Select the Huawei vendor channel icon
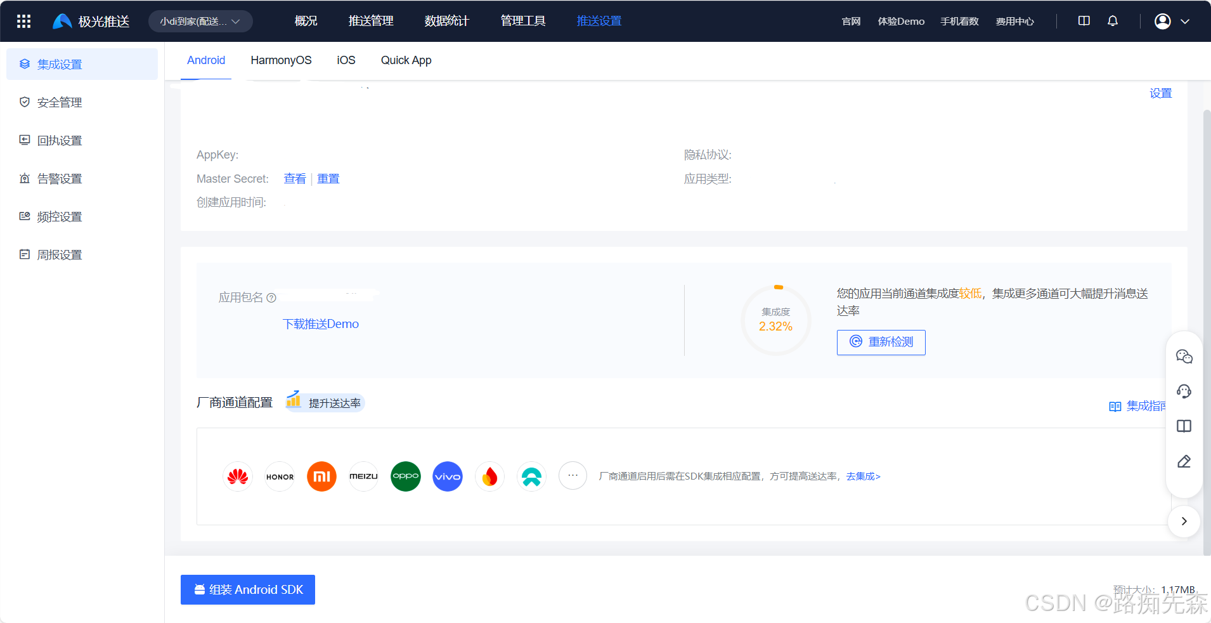The height and width of the screenshot is (623, 1211). pos(237,476)
